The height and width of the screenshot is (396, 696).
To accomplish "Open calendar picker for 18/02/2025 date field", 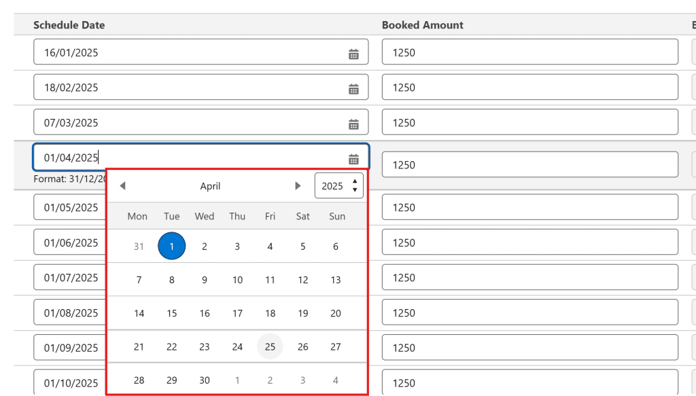I will pos(353,89).
